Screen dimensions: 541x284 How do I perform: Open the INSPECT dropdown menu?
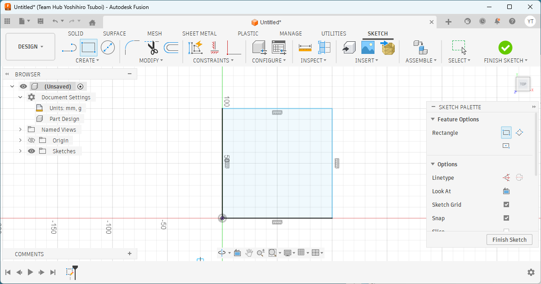(314, 60)
